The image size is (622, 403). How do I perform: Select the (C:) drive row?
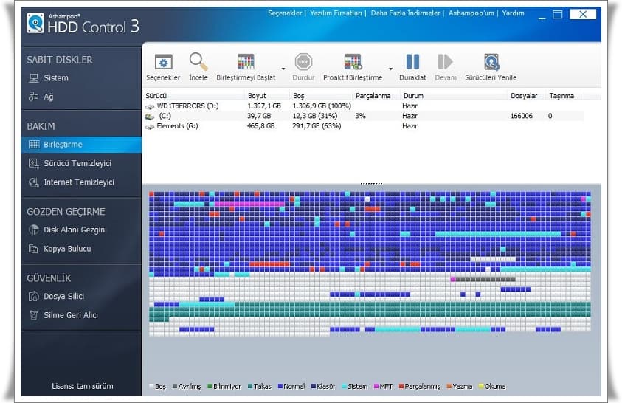click(x=364, y=116)
